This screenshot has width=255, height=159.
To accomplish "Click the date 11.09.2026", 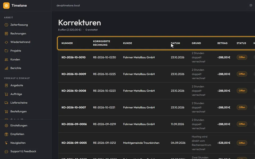I will 177,124.
